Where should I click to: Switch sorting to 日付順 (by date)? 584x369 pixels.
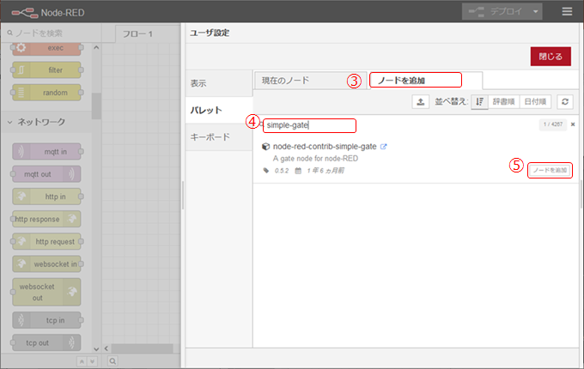pos(536,102)
